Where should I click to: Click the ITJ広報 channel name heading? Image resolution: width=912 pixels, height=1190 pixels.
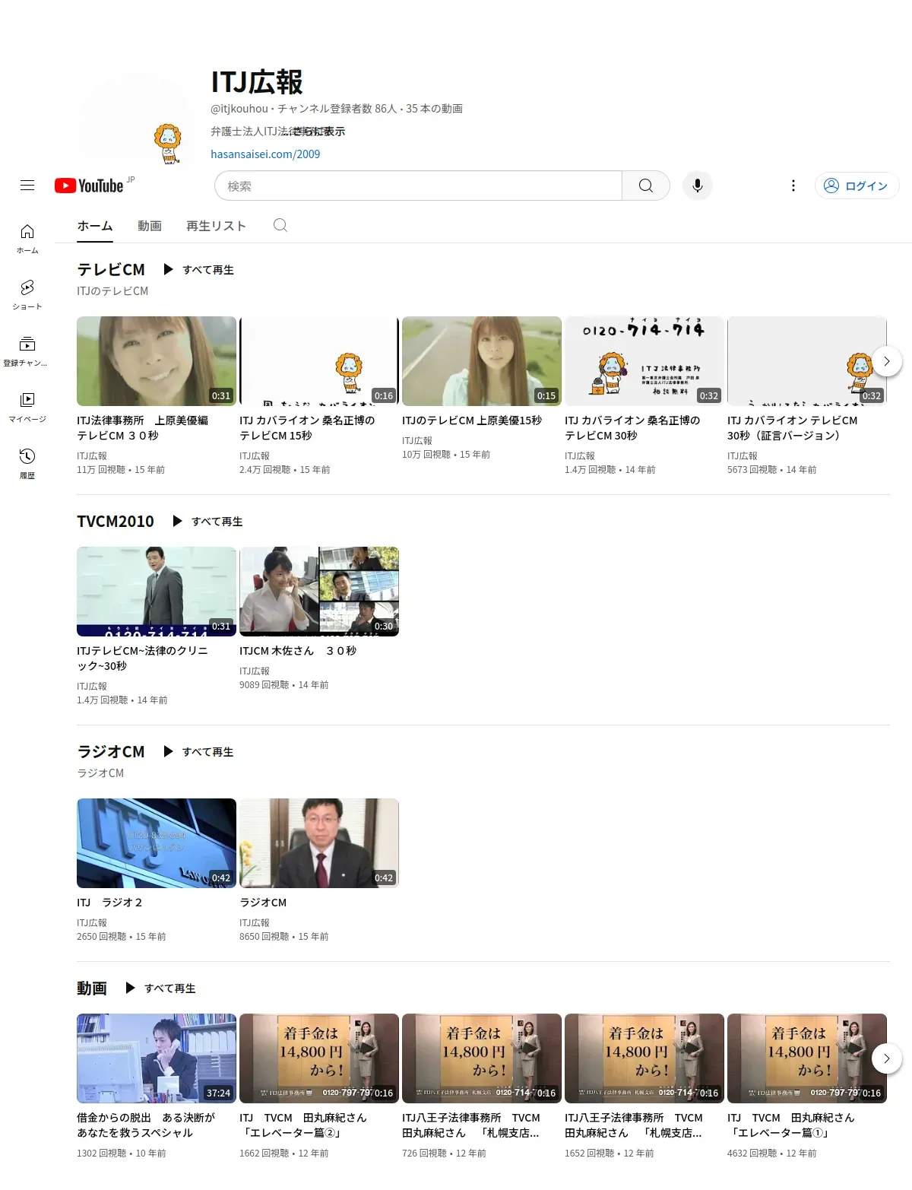click(257, 82)
